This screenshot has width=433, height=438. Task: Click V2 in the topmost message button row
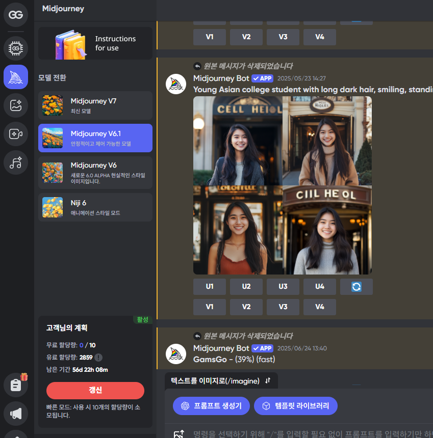pyautogui.click(x=246, y=37)
